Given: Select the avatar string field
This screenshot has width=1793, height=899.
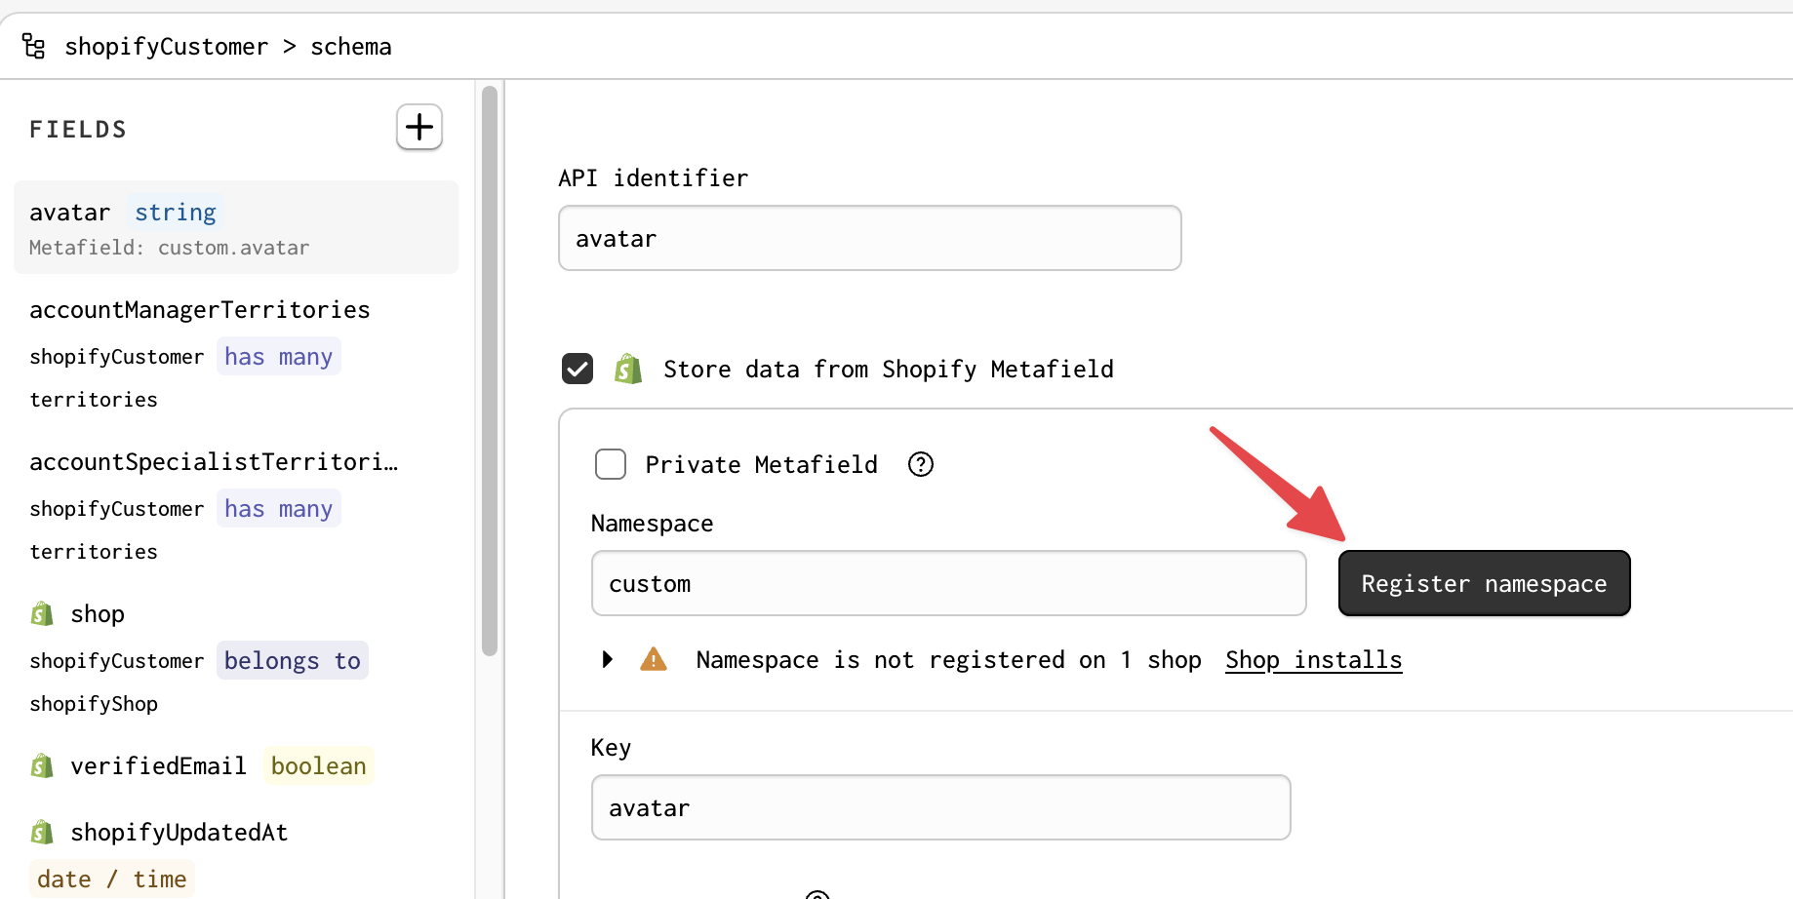Looking at the screenshot, I should [x=234, y=227].
